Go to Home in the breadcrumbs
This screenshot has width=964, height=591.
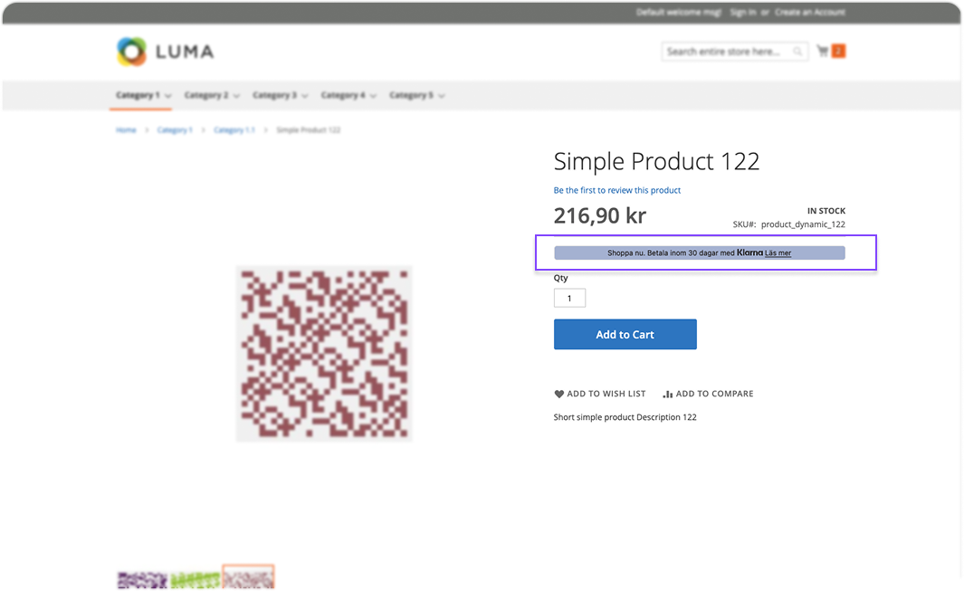126,130
